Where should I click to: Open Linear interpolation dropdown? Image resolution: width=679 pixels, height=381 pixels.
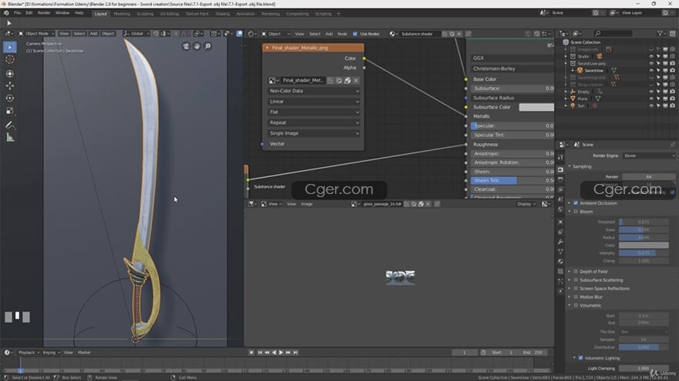pyautogui.click(x=313, y=102)
